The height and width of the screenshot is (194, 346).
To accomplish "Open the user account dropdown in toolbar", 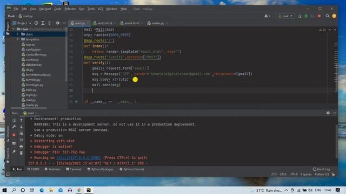I will (x=267, y=16).
